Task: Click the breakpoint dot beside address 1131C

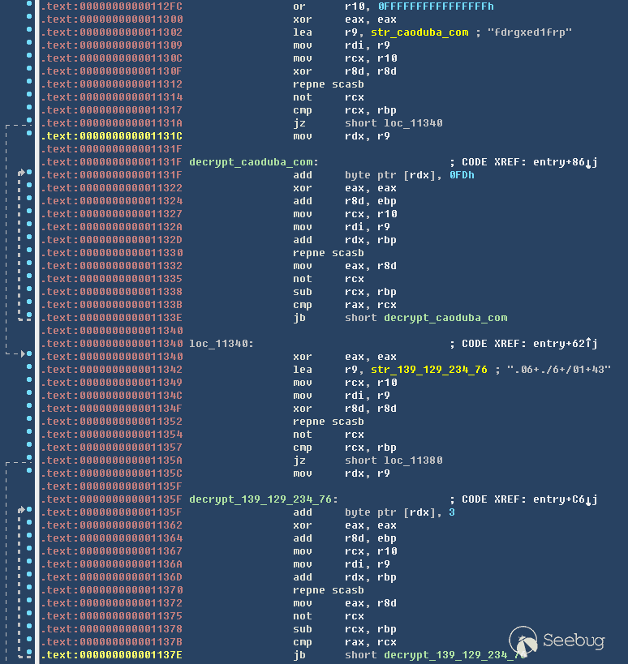Action: [29, 133]
